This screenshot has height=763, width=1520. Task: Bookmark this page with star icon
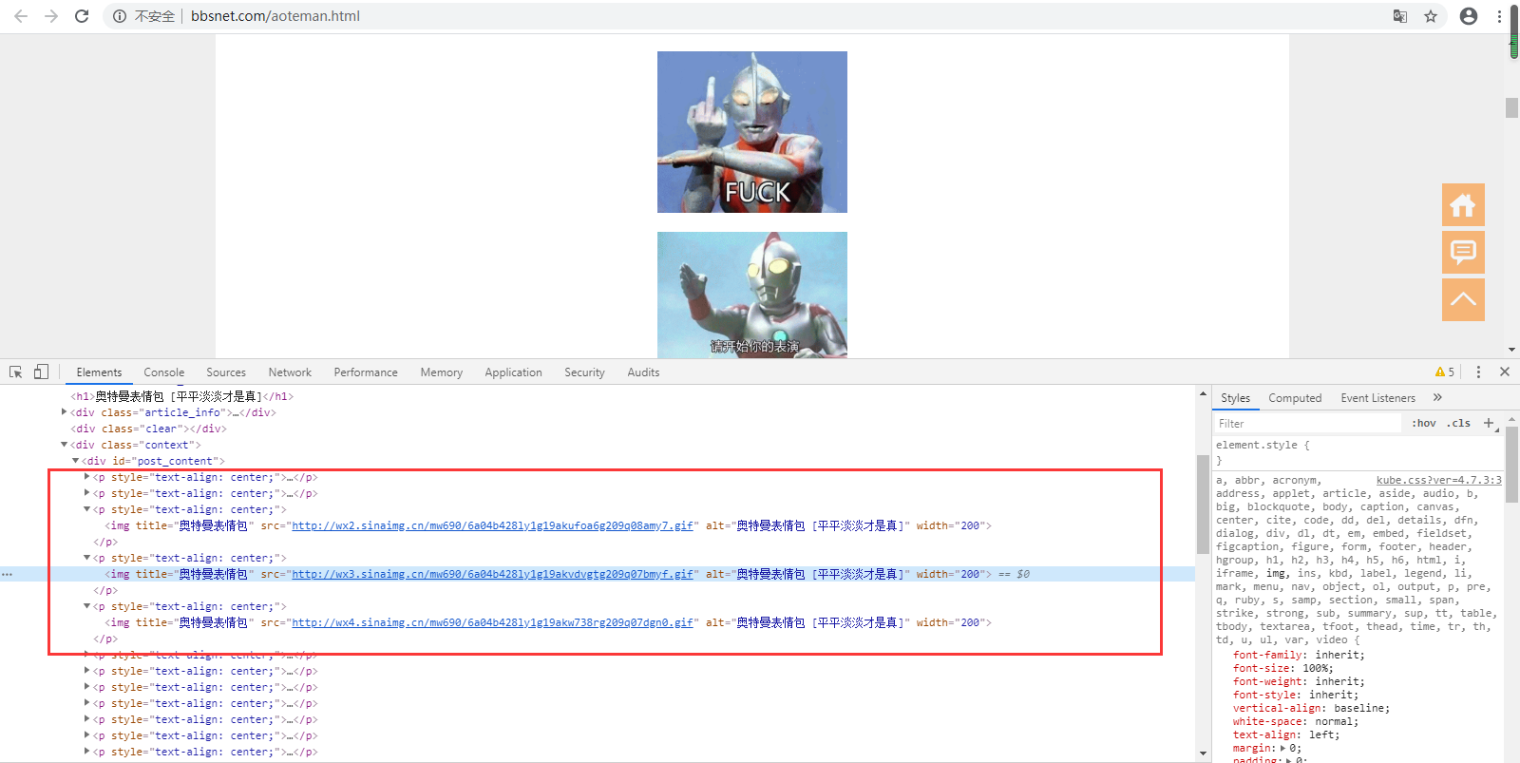coord(1431,16)
